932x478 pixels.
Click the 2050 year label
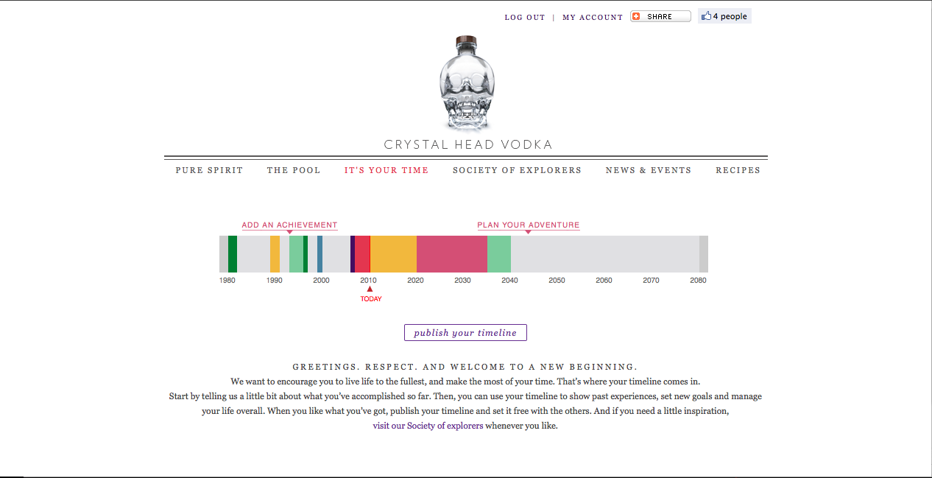click(x=557, y=281)
